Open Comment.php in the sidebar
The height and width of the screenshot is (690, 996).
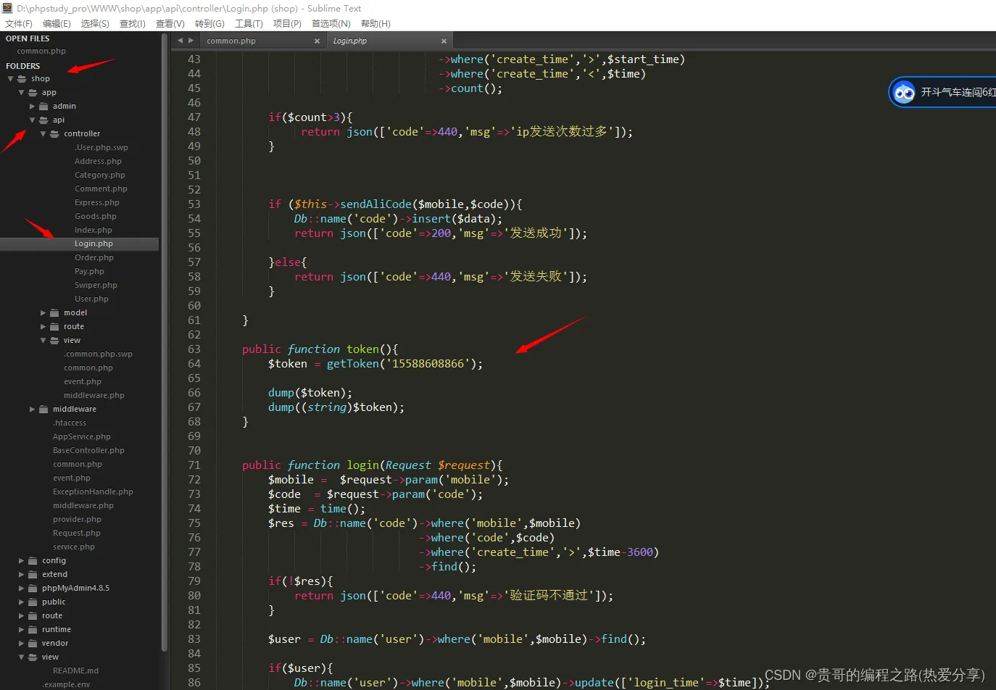pos(101,188)
